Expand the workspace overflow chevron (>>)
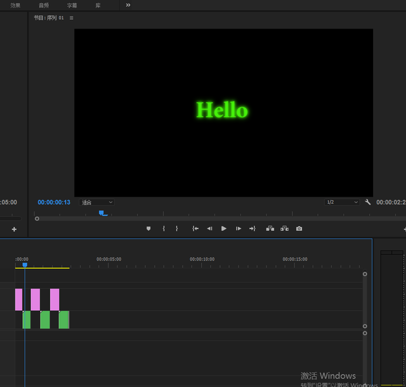The width and height of the screenshot is (406, 387). click(x=128, y=5)
